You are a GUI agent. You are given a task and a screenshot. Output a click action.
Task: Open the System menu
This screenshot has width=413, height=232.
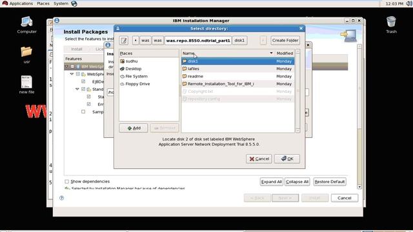[x=61, y=4]
